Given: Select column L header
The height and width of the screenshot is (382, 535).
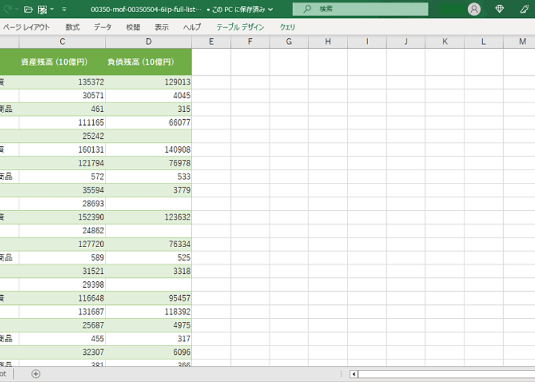Looking at the screenshot, I should 483,42.
